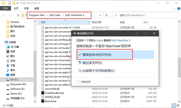Open recent locations dropdown arrow
This screenshot has height=108, width=181.
[14, 15]
